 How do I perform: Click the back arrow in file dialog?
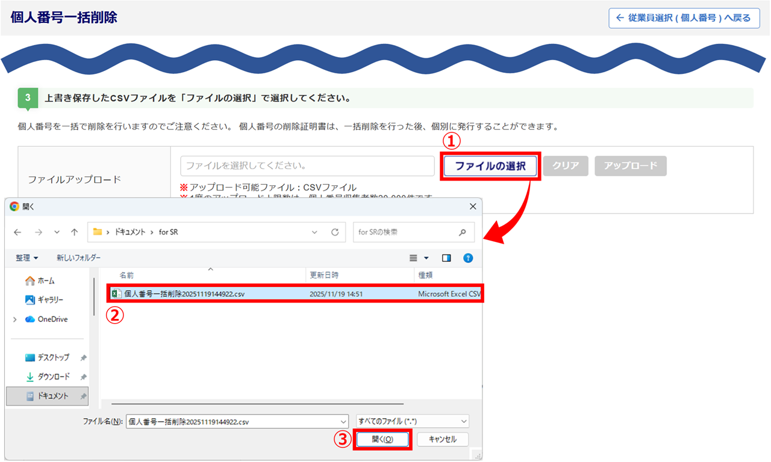(17, 232)
